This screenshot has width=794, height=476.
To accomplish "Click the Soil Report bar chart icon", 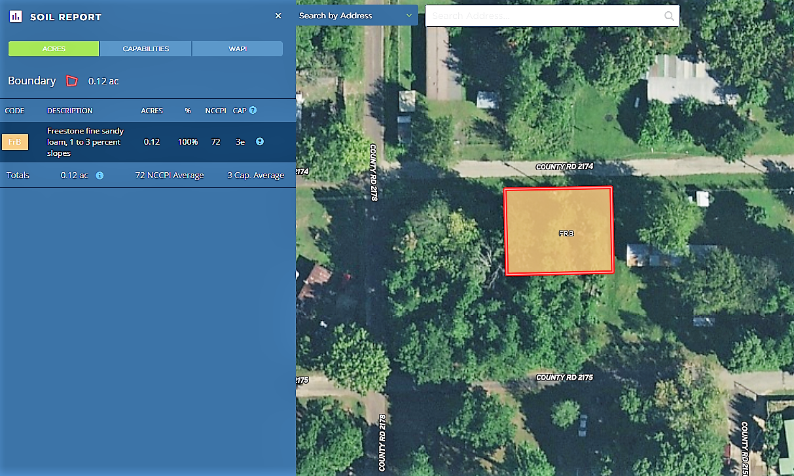I will tap(16, 16).
